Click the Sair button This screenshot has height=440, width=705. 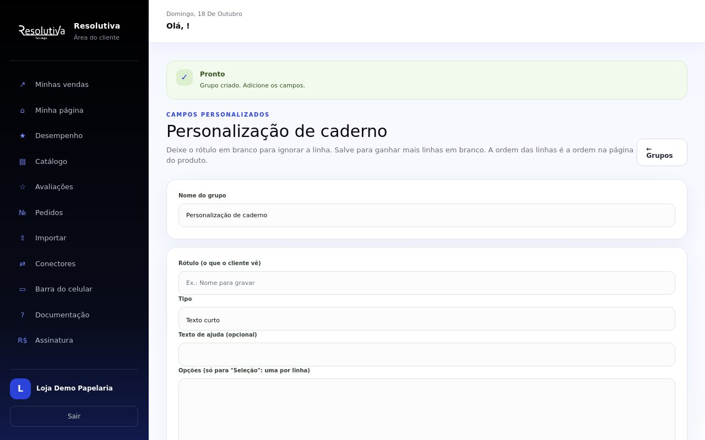point(74,416)
